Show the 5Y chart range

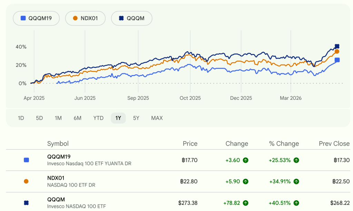coord(136,118)
